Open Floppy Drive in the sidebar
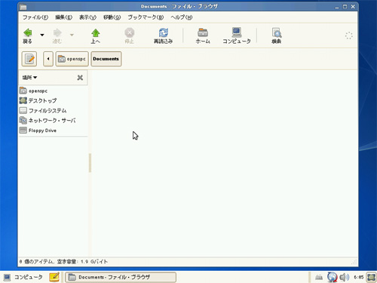377x283 pixels. pyautogui.click(x=53, y=131)
